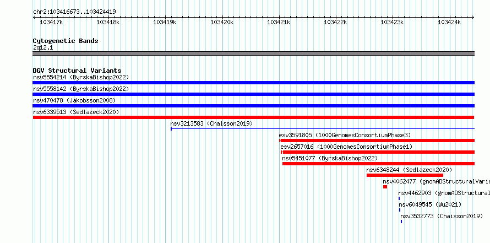Open the nsv4062477 gnomAD variant label
Image resolution: width=490 pixels, height=243 pixels.
(x=436, y=181)
